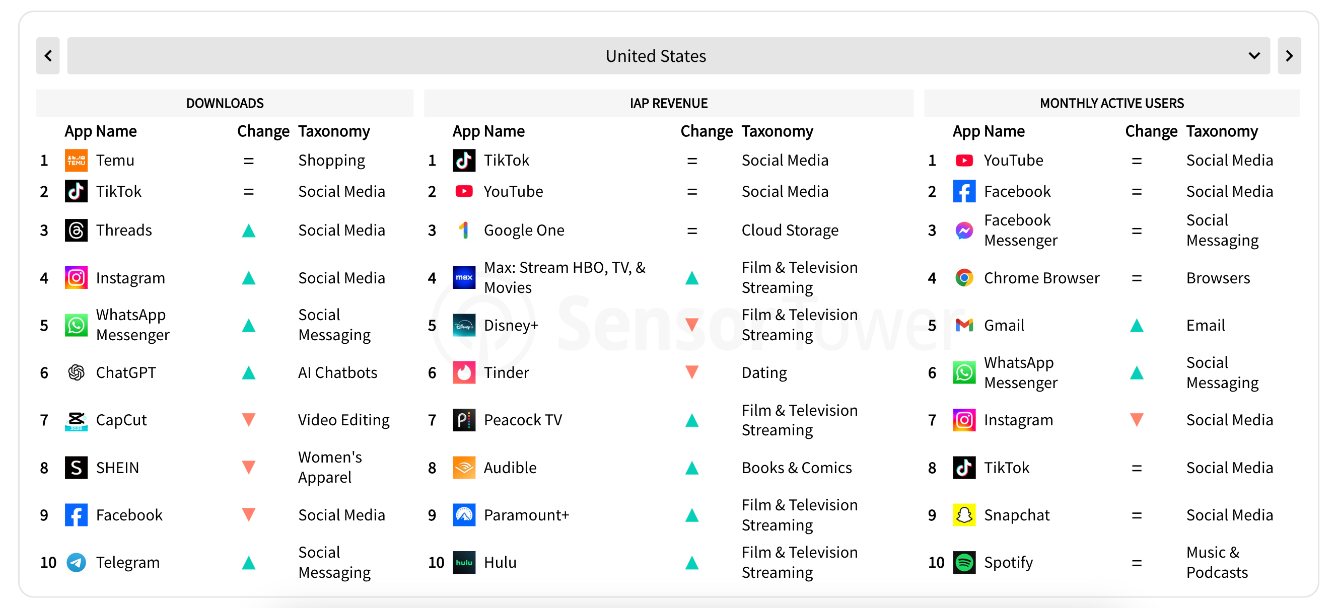Click the Telegram app name
This screenshot has height=608, width=1335.
coord(128,563)
